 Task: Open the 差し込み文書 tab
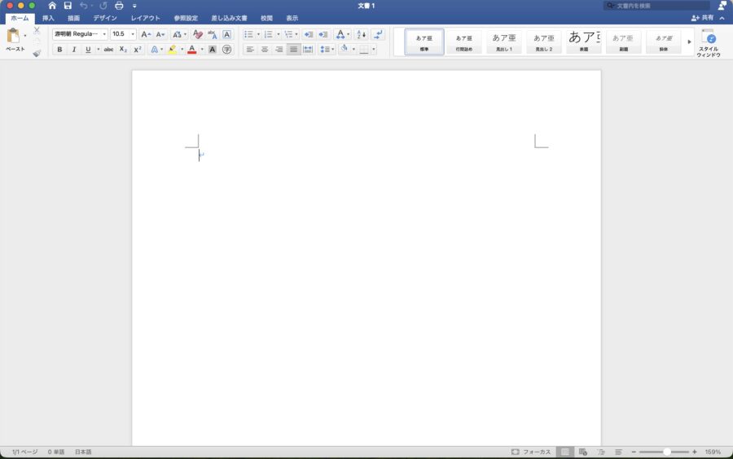[229, 18]
